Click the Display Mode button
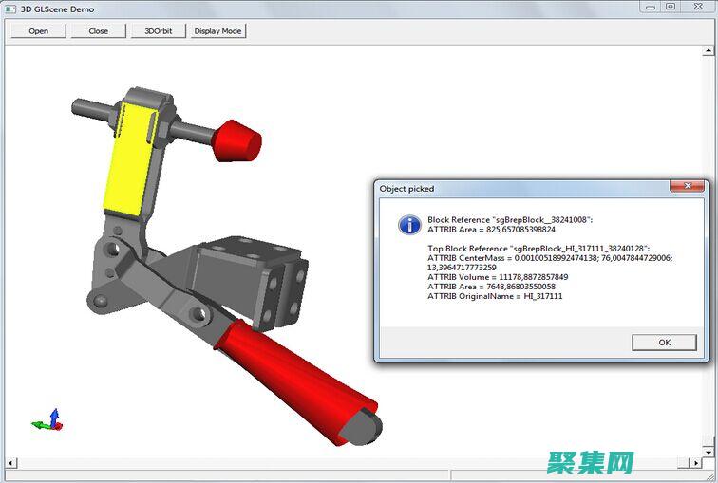This screenshot has width=718, height=483. (217, 30)
